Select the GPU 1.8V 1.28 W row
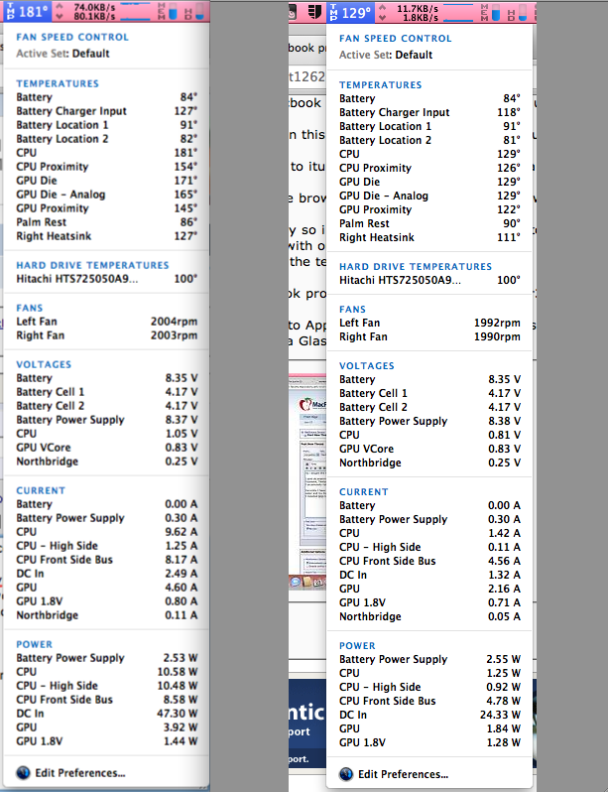The height and width of the screenshot is (792, 608). pyautogui.click(x=429, y=742)
